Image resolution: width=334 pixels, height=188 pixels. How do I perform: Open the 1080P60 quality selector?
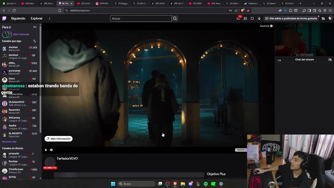(241, 150)
